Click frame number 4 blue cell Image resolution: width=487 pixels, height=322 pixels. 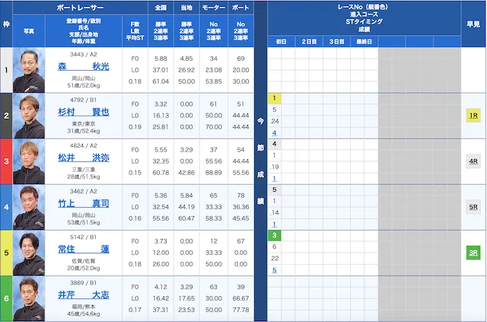[x=6, y=207]
